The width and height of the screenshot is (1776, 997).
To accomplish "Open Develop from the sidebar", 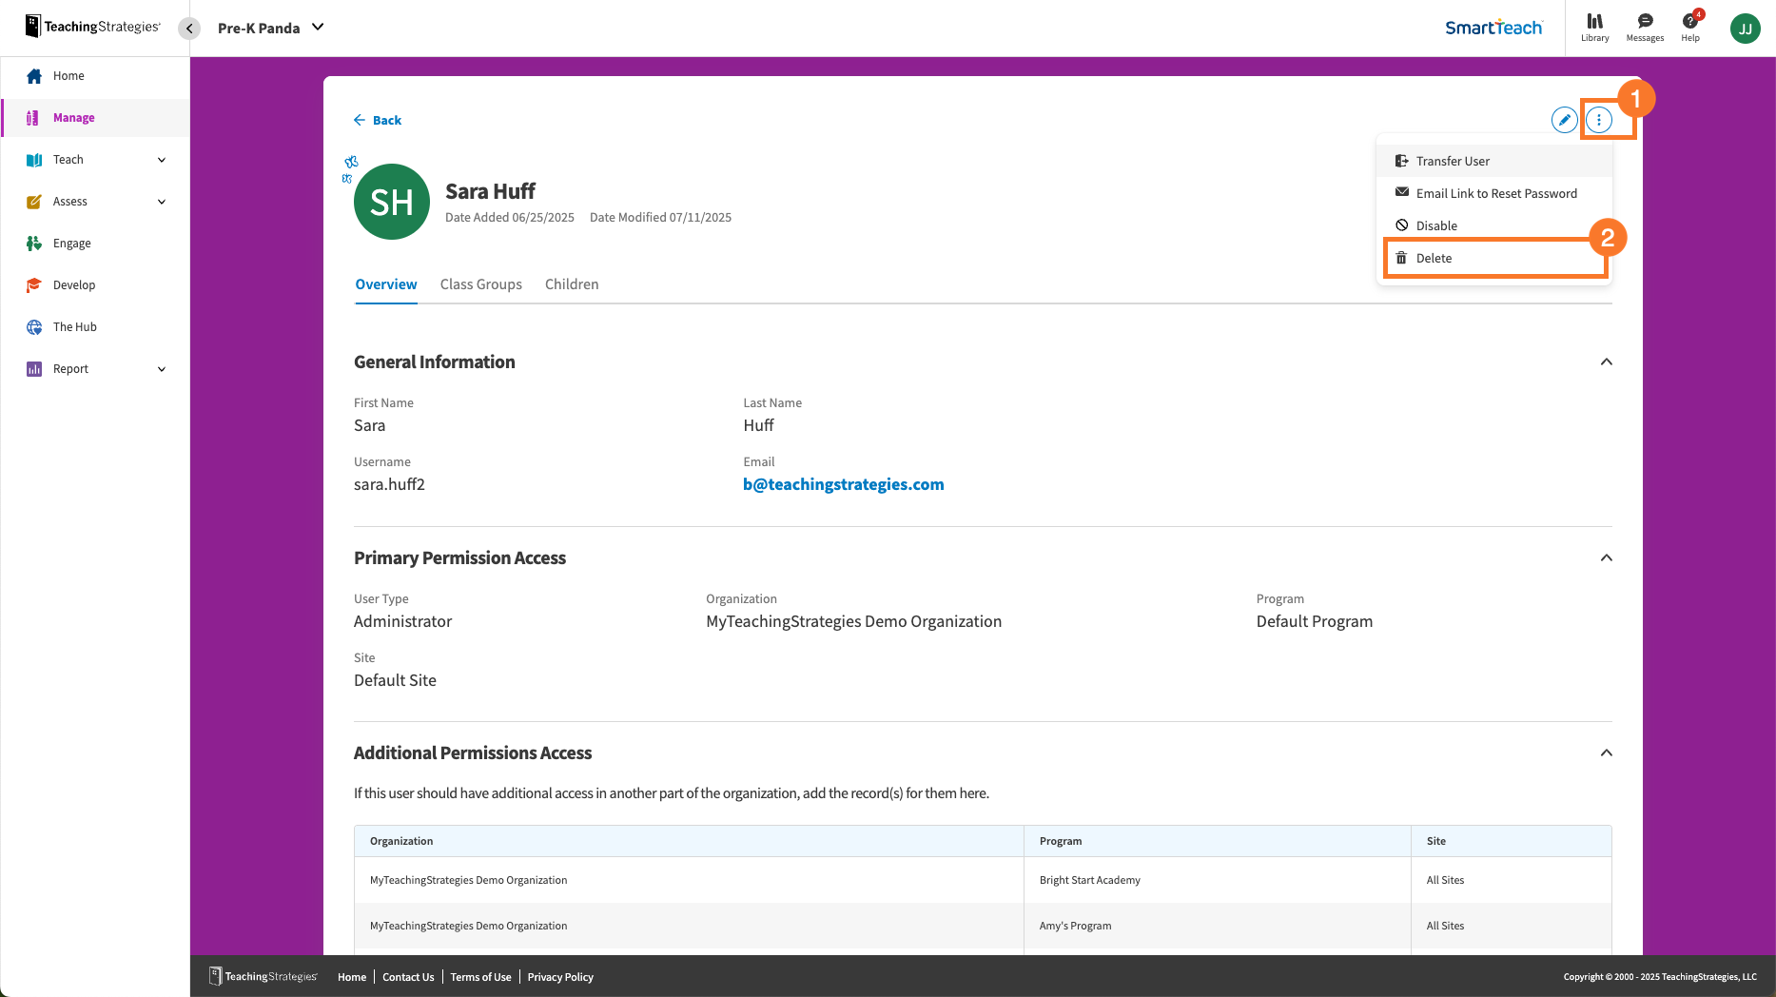I will (x=74, y=284).
